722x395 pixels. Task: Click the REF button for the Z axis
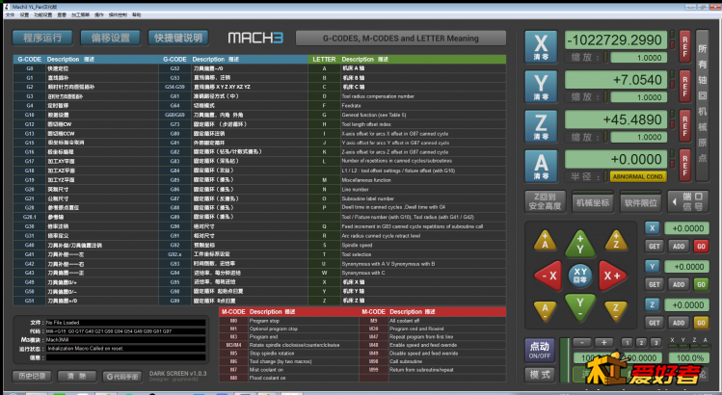[684, 125]
